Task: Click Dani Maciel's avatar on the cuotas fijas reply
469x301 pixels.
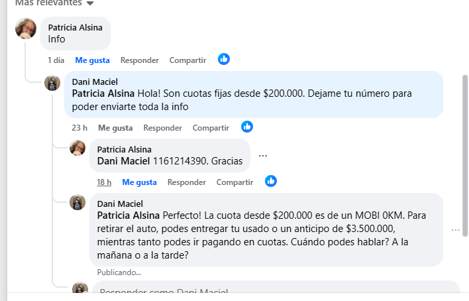Action: [x=52, y=83]
